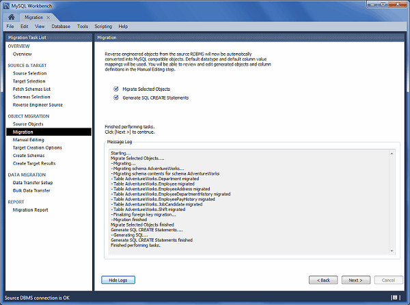Click log line 'Table AdventureWorks.EmployeeDepartmentHistory migrated'
410x305 pixels.
pyautogui.click(x=171, y=194)
